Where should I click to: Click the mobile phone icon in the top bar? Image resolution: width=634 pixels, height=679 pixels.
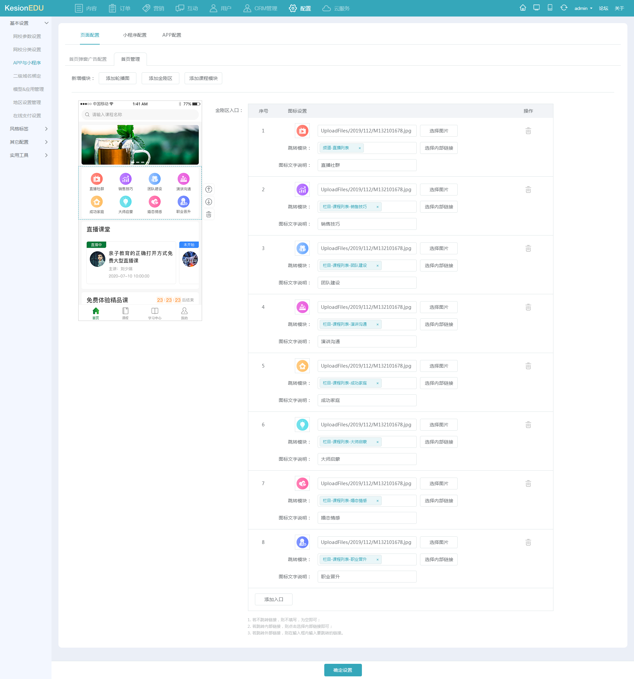[x=550, y=7]
